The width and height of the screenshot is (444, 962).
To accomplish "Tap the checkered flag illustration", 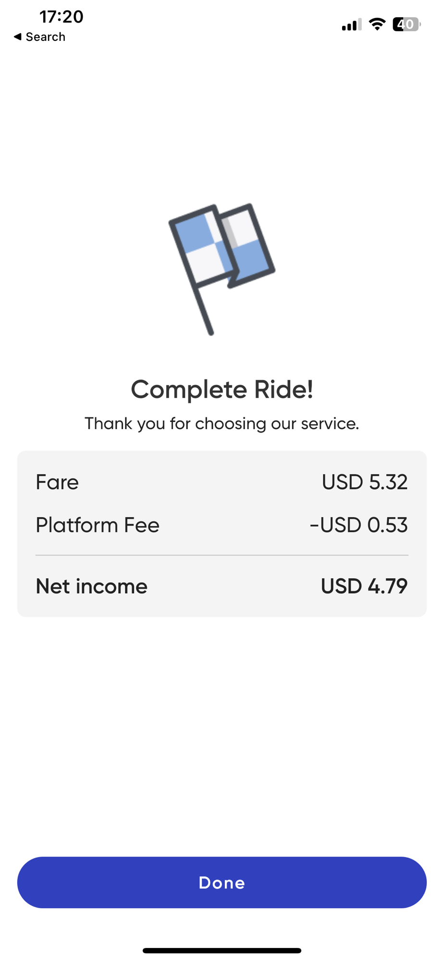I will point(222,267).
